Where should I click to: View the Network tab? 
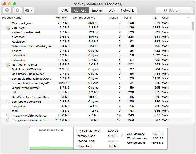click(127, 10)
